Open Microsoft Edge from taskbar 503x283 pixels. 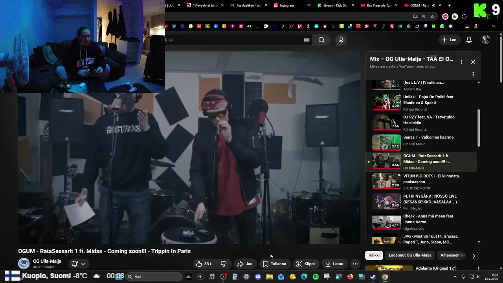coord(304,277)
